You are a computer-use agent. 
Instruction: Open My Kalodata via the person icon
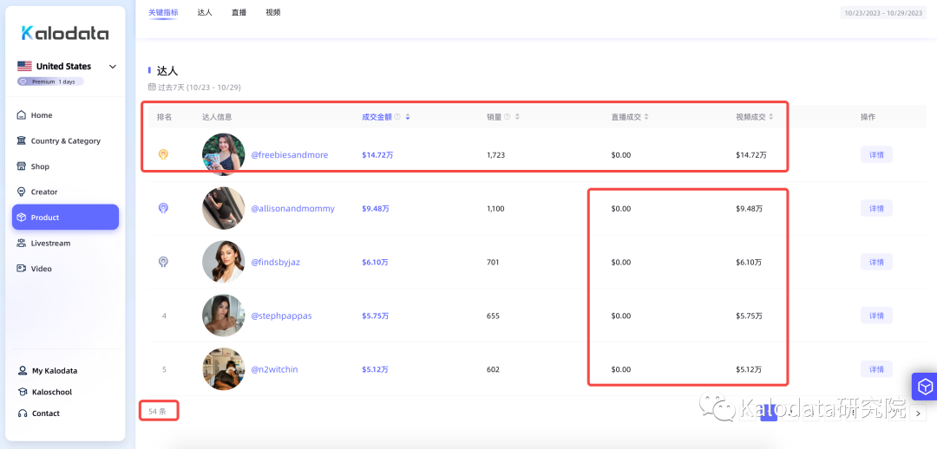coord(23,370)
